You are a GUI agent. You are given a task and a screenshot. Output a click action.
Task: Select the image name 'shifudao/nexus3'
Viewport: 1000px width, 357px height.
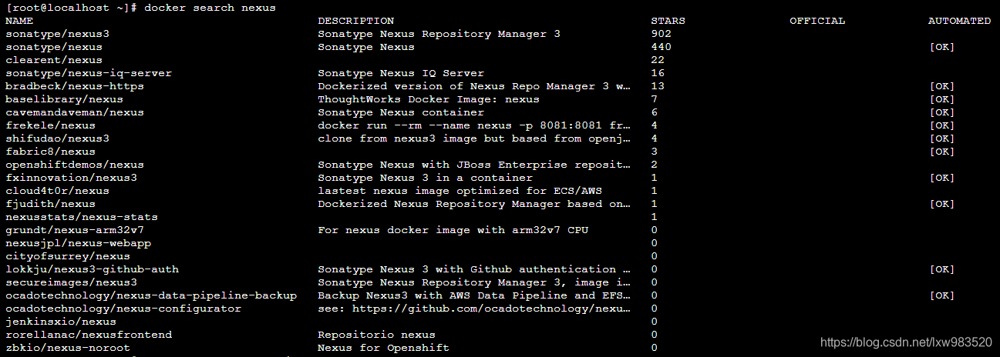[x=57, y=138]
